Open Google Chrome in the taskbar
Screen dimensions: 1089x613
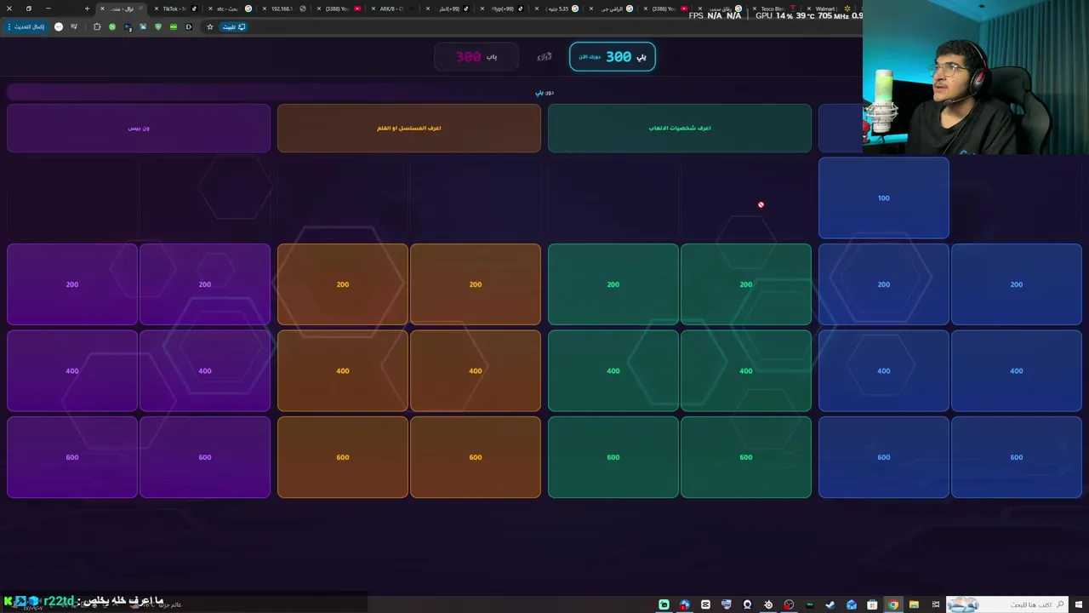click(x=893, y=604)
